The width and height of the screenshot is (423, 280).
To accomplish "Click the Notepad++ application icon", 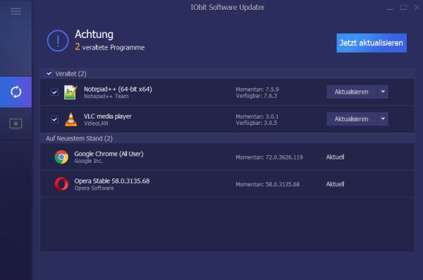I will click(x=70, y=92).
